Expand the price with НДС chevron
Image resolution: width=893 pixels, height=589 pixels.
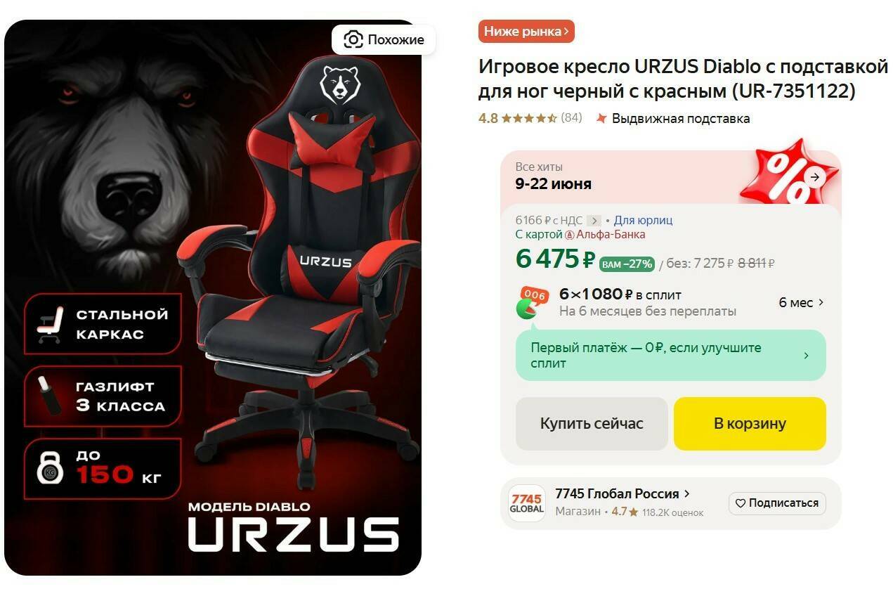coord(594,221)
